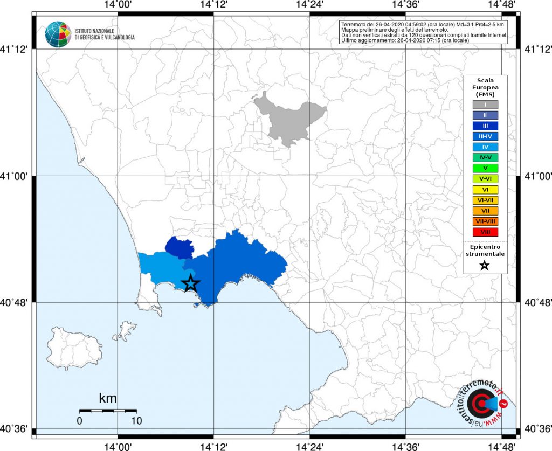
Task: Click the 'Scala Europea (EMS)' legend title
Action: coord(485,87)
